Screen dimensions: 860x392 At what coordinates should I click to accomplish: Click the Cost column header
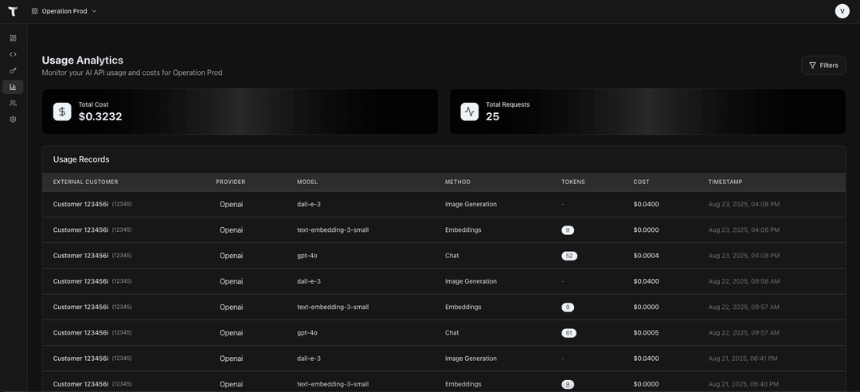click(x=641, y=182)
